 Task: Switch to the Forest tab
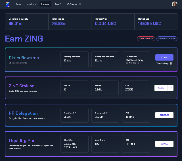(58, 4)
